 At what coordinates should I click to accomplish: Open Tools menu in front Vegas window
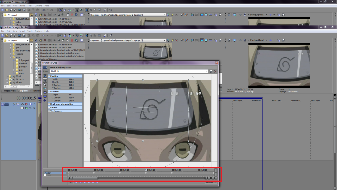click(x=30, y=31)
